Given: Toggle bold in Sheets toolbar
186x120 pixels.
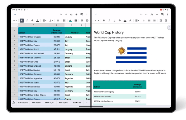Looking at the screenshot, I should (22, 20).
